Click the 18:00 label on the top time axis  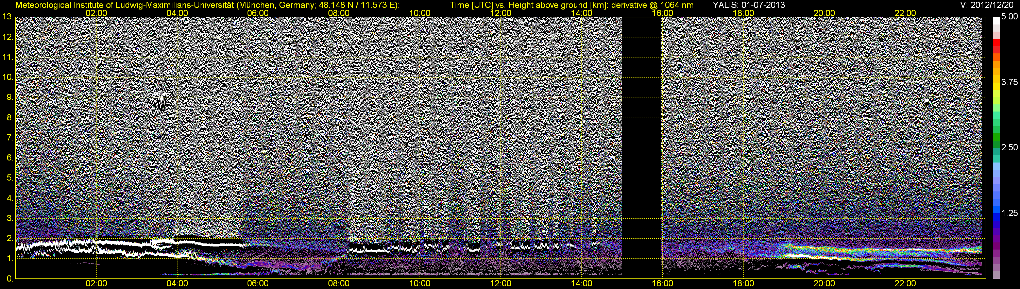tap(743, 13)
